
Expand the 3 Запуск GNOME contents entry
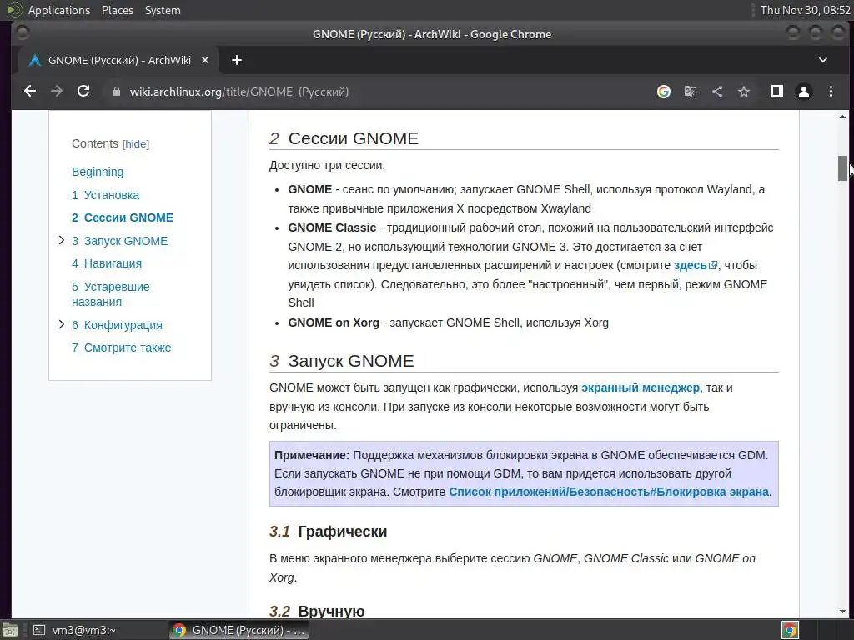(61, 240)
